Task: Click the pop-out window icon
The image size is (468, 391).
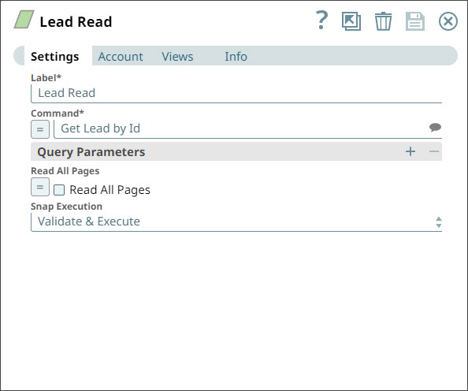Action: (351, 21)
